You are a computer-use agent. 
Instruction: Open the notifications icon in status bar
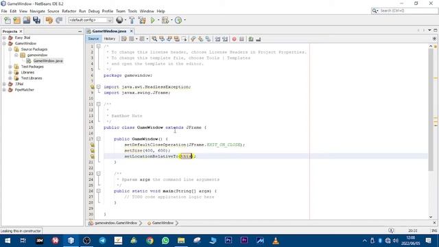[x=391, y=231]
